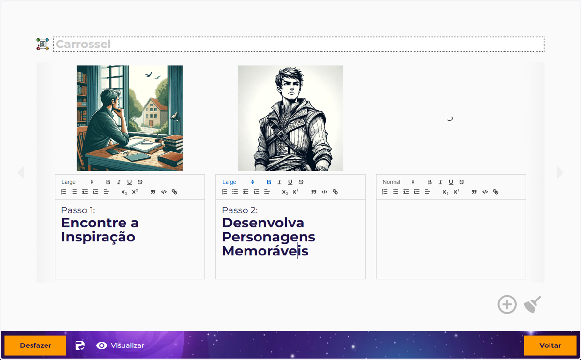The height and width of the screenshot is (360, 581).
Task: Decrease indent in the Passo 2 editor
Action: (245, 192)
